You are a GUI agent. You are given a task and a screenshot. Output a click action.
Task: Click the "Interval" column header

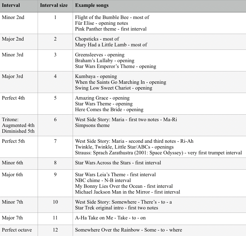coord(11,5)
